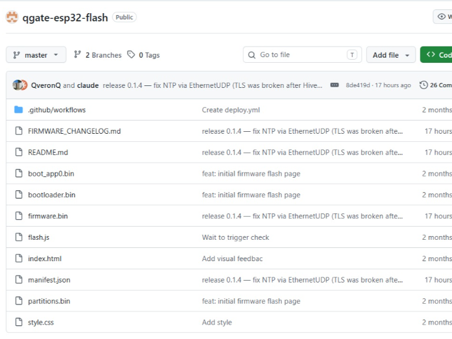
Task: Open the manifest.json file
Action: pos(49,280)
